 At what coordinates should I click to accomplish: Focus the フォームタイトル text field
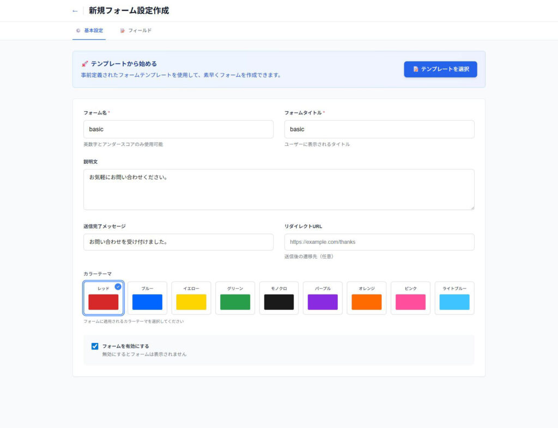pos(379,129)
